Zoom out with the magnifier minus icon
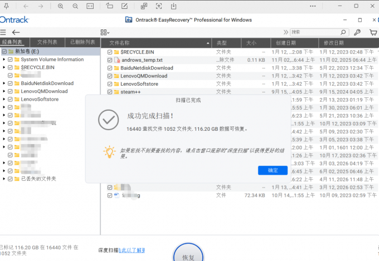Screen dimensions: 379x261 click(75, 6)
